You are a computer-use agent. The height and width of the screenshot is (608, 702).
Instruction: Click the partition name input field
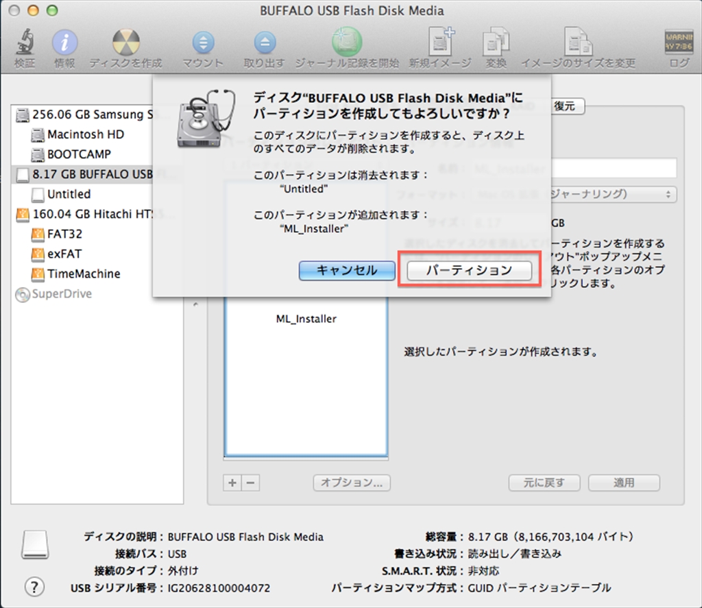574,169
